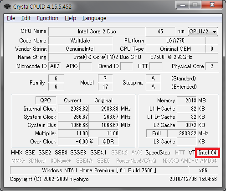Click the Physical Core count 2
This screenshot has width=226, height=191.
coord(212,66)
